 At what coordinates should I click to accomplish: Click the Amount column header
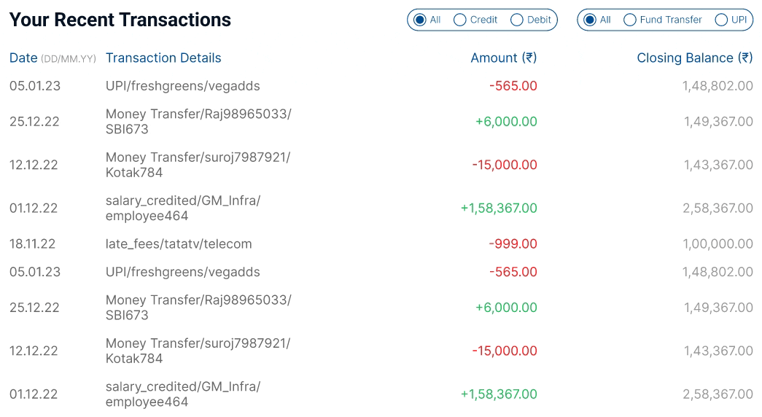(503, 58)
